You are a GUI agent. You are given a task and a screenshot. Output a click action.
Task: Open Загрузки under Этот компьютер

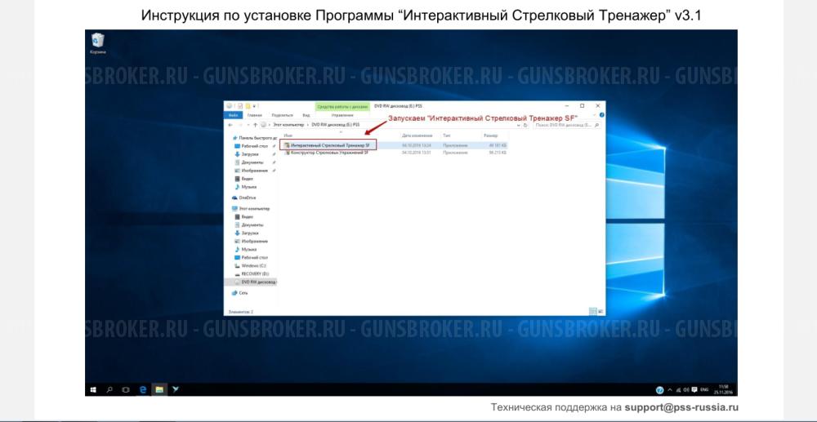[x=247, y=233]
